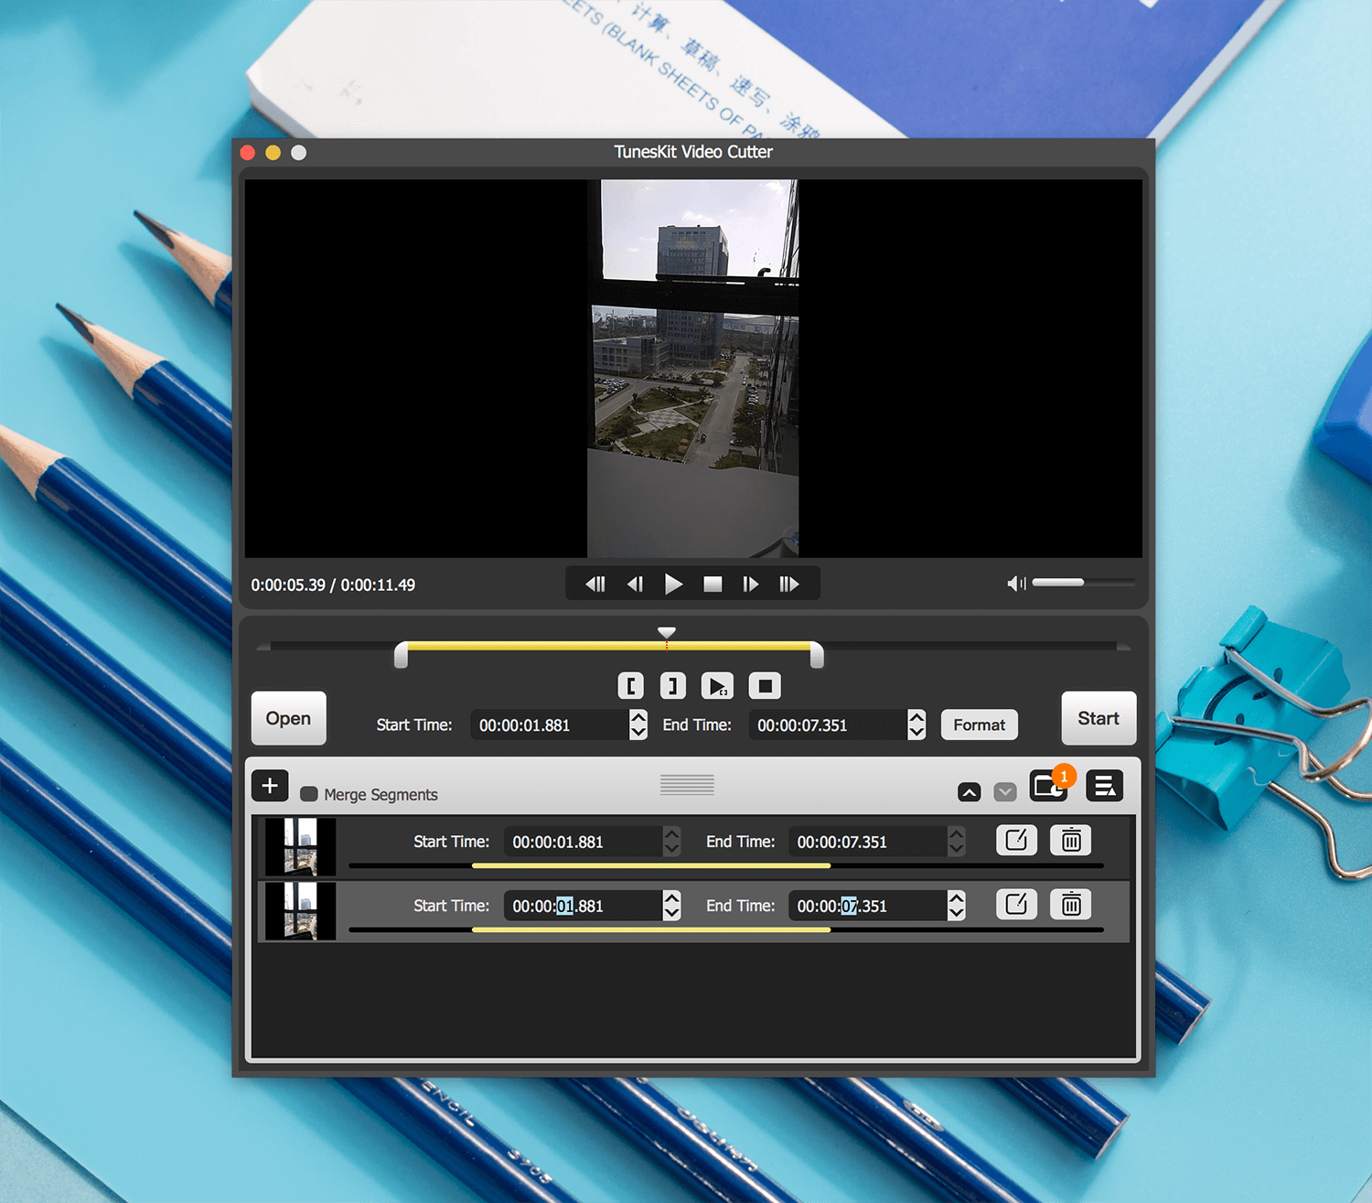Edit the first segment

click(x=1016, y=840)
